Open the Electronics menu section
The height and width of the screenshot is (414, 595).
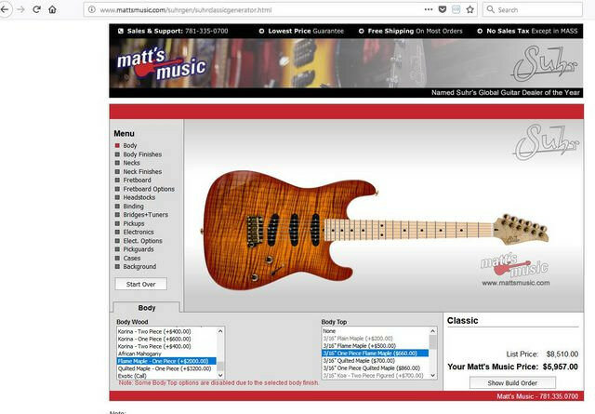pyautogui.click(x=139, y=232)
